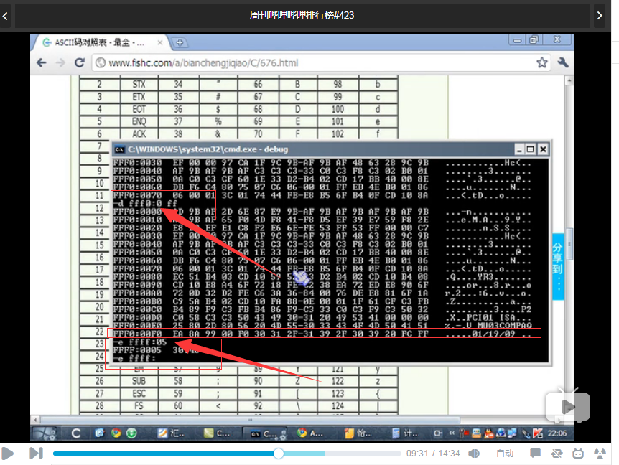619x465 pixels.
Task: Expand hidden tray icons with double chevron
Action: pos(452,433)
